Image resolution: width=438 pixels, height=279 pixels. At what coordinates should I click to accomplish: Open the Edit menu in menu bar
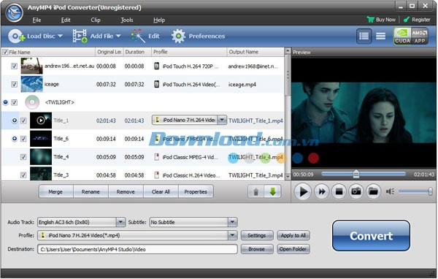[x=66, y=20]
